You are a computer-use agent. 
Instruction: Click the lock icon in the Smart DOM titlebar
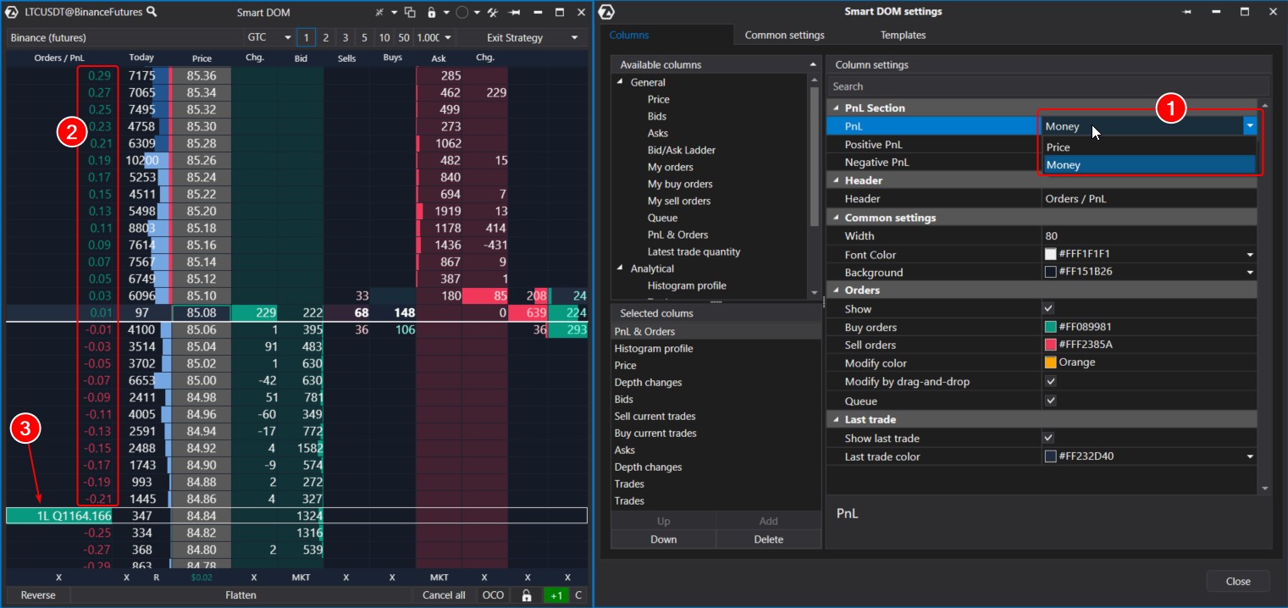pos(431,12)
